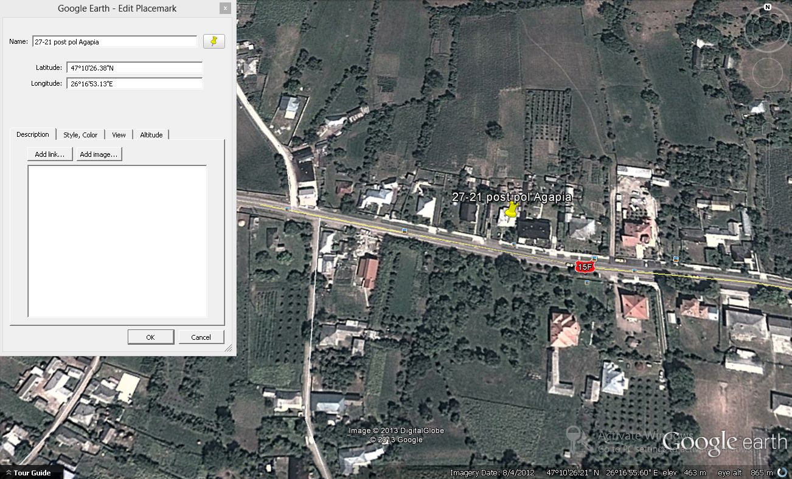This screenshot has width=792, height=479.
Task: Click the yellow placemark pushpin on the map
Action: click(512, 210)
